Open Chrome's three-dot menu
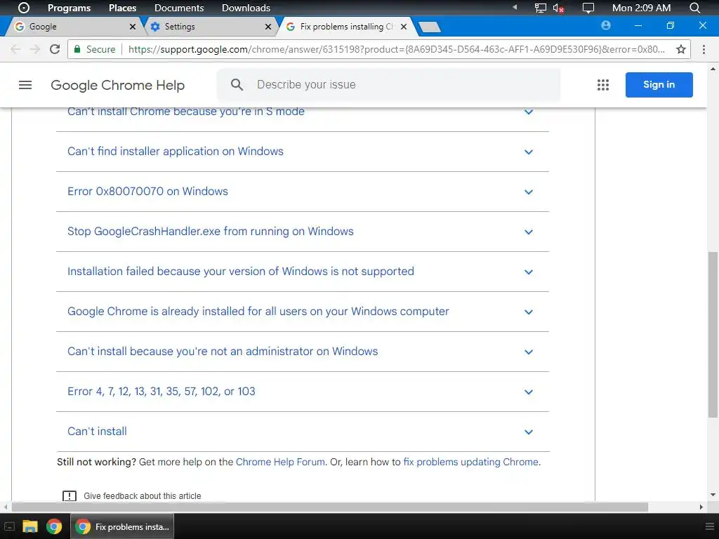 [704, 49]
